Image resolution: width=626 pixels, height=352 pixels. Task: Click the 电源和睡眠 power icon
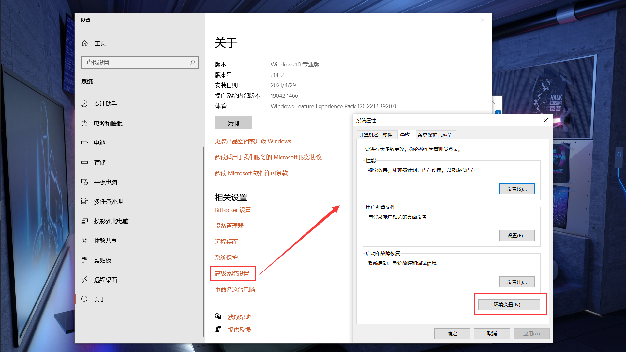84,123
